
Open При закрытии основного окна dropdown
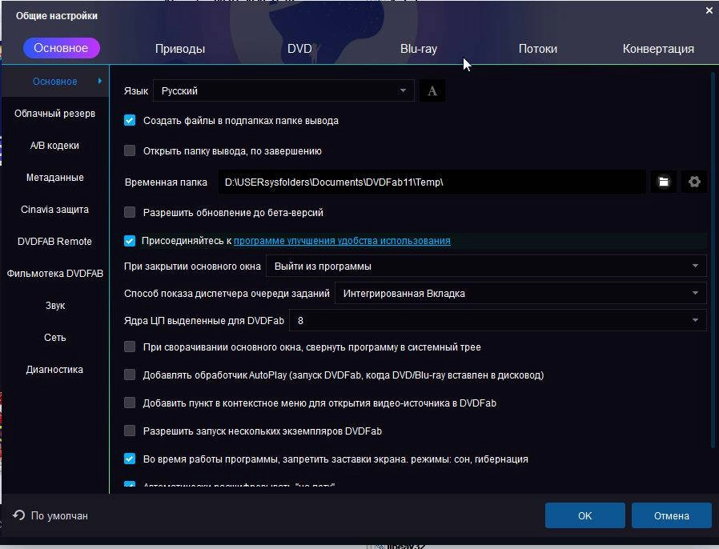486,266
